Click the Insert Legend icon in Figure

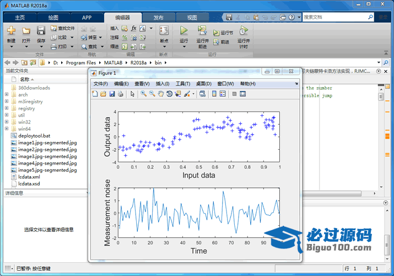point(223,94)
